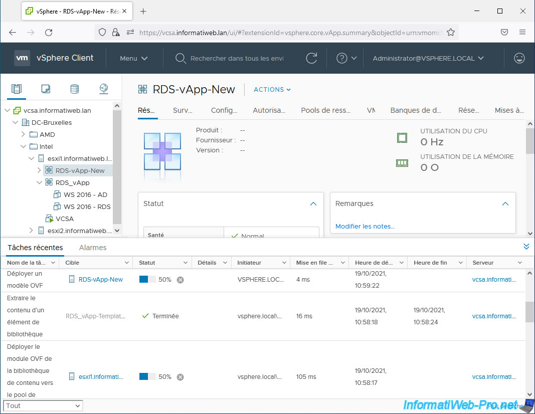Cancel the Déployer le module OVF task
The height and width of the screenshot is (414, 535).
180,377
